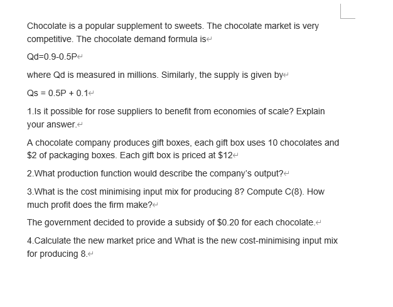This screenshot has width=393, height=307.
Task: Click the subsidy sentence mentioning $0.20
Action: coord(171,222)
